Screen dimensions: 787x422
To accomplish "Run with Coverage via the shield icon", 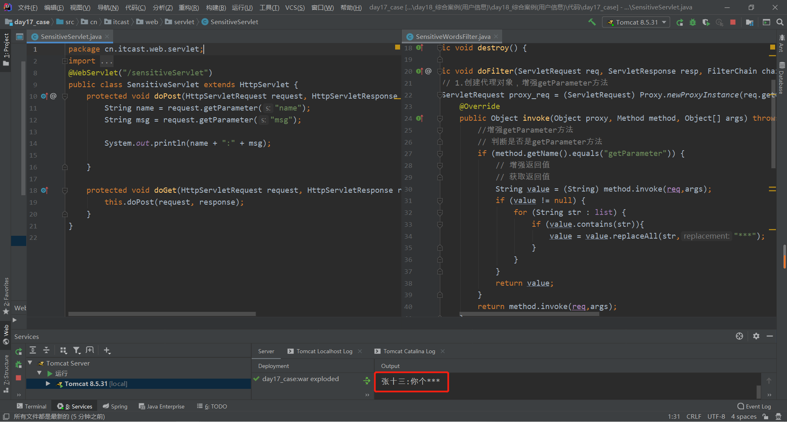I will pos(706,22).
